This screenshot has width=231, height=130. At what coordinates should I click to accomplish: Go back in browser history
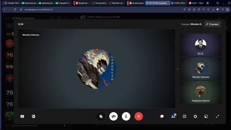click(x=5, y=9)
